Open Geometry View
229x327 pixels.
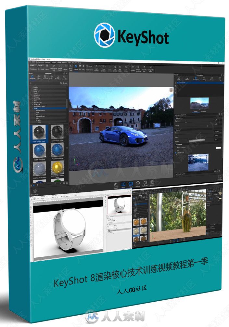144,69
